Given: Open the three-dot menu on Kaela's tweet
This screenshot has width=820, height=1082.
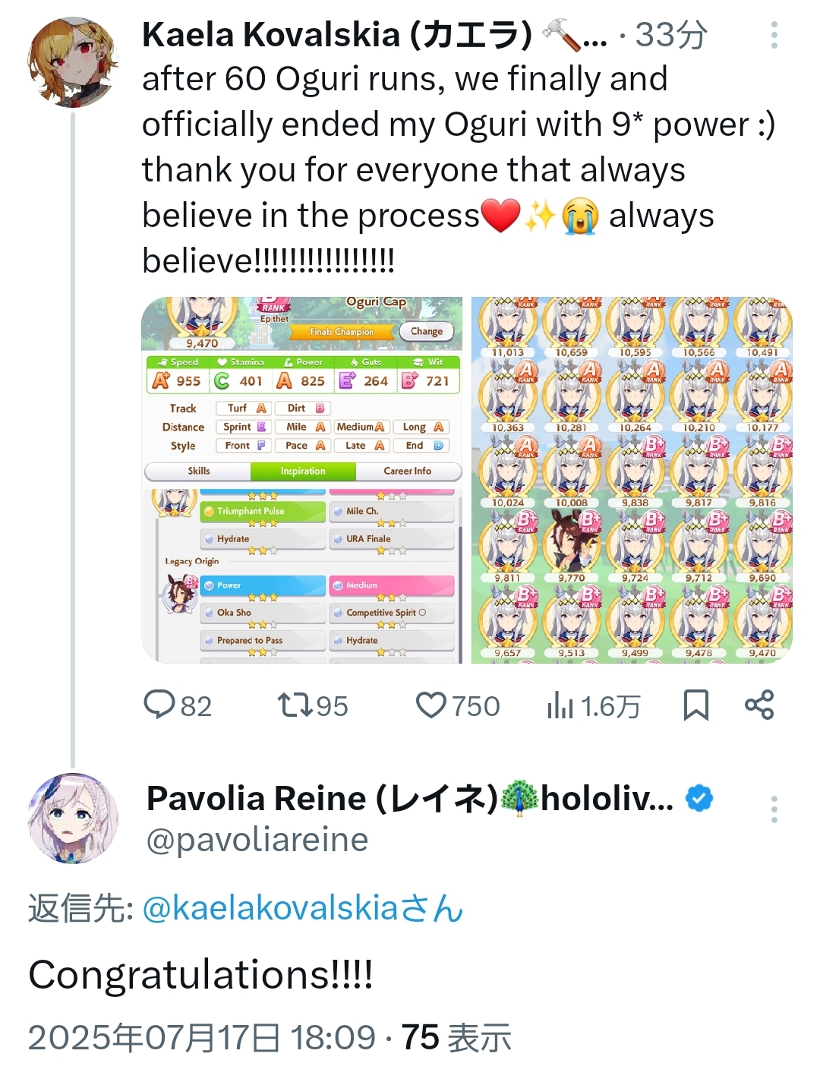Looking at the screenshot, I should click(x=774, y=35).
